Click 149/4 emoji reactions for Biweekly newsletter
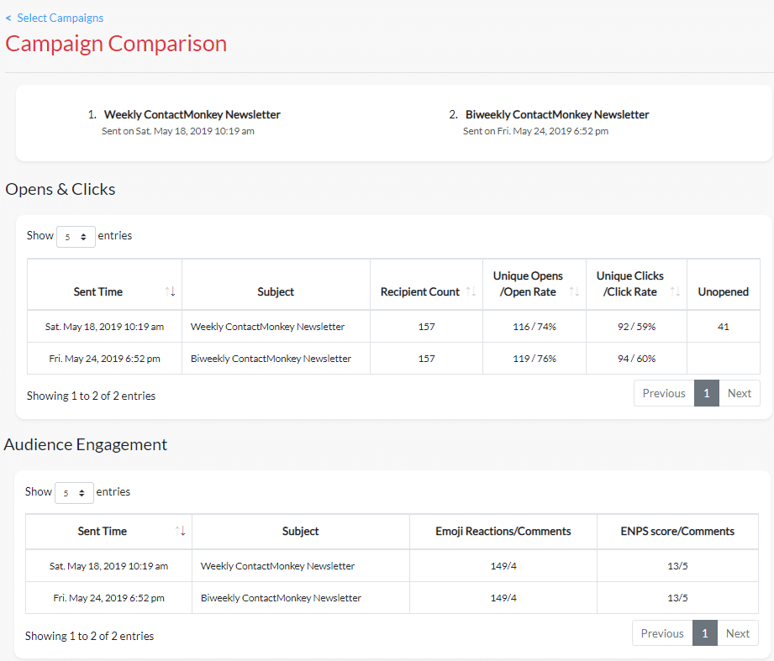The image size is (774, 661). pyautogui.click(x=503, y=598)
